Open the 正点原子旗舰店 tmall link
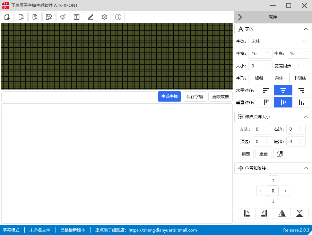This screenshot has width=312, height=235. coord(146,230)
